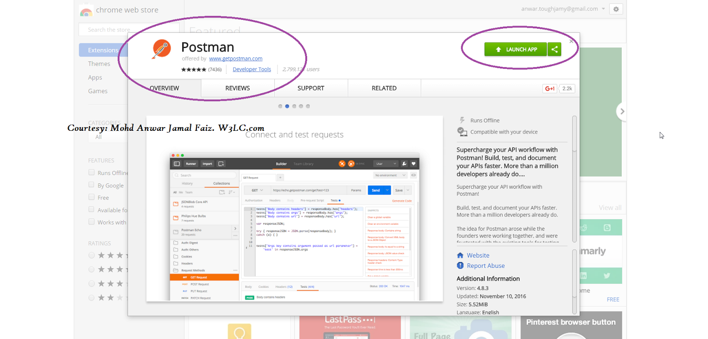Screen dimensions: 708x339
Task: Open the settings gear in the store header
Action: click(x=616, y=9)
